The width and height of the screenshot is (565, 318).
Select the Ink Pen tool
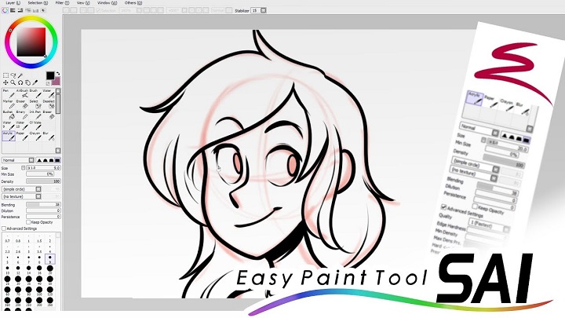pyautogui.click(x=35, y=115)
